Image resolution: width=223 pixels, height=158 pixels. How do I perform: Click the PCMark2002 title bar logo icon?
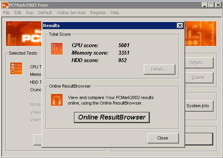[5, 5]
